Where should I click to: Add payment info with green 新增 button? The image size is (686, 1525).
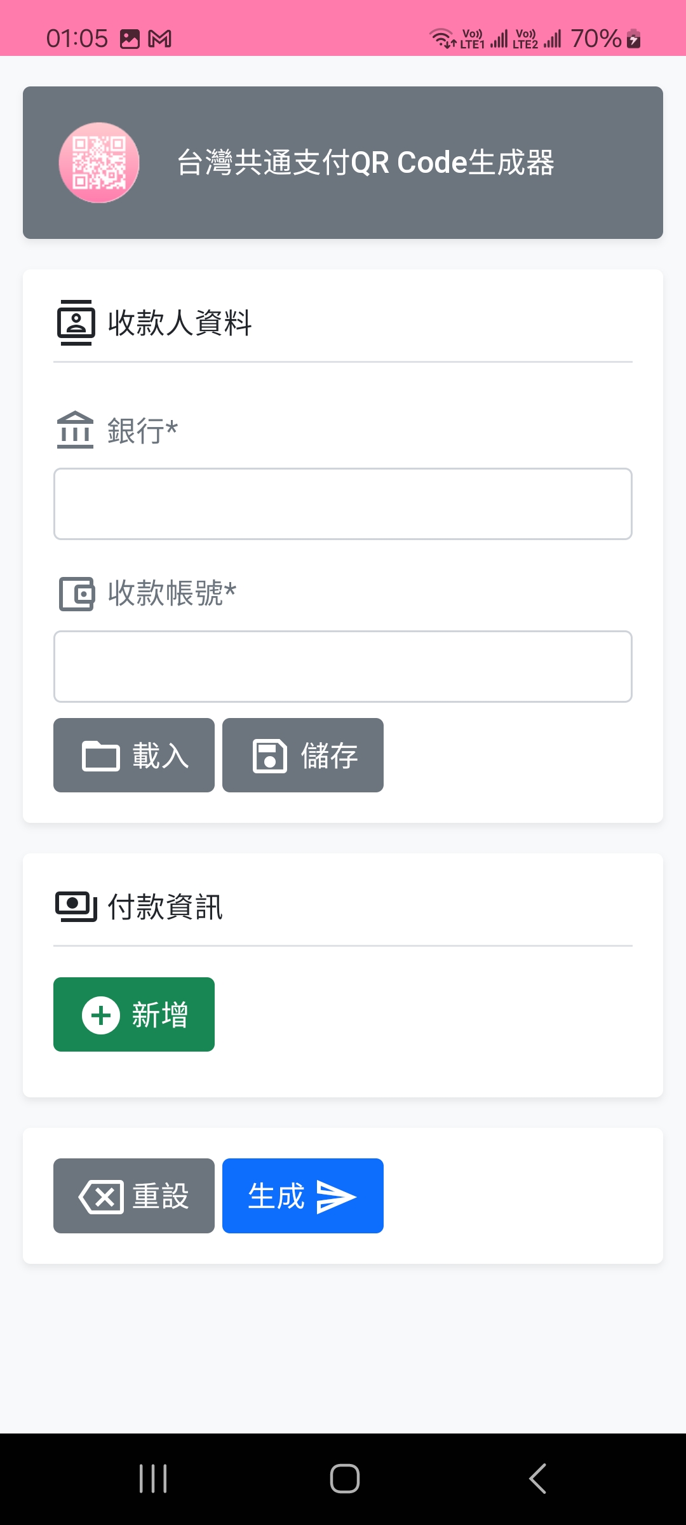point(134,1014)
